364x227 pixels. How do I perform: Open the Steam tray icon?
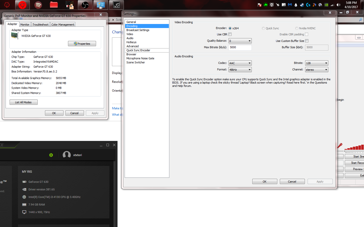pyautogui.click(x=302, y=5)
